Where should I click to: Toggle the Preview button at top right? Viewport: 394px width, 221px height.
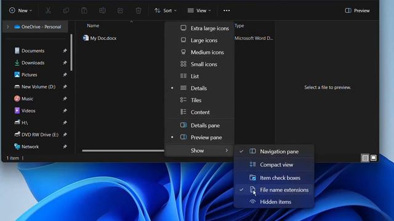click(357, 10)
